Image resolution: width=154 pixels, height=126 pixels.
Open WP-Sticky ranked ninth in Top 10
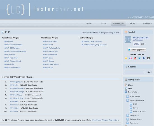point(14,108)
